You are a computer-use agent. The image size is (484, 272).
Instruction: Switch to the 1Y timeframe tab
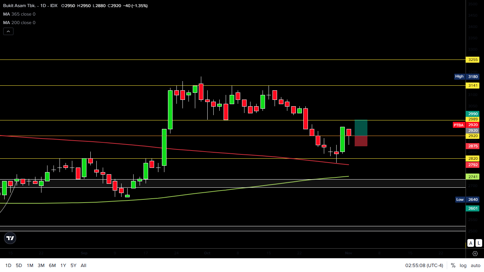63,265
